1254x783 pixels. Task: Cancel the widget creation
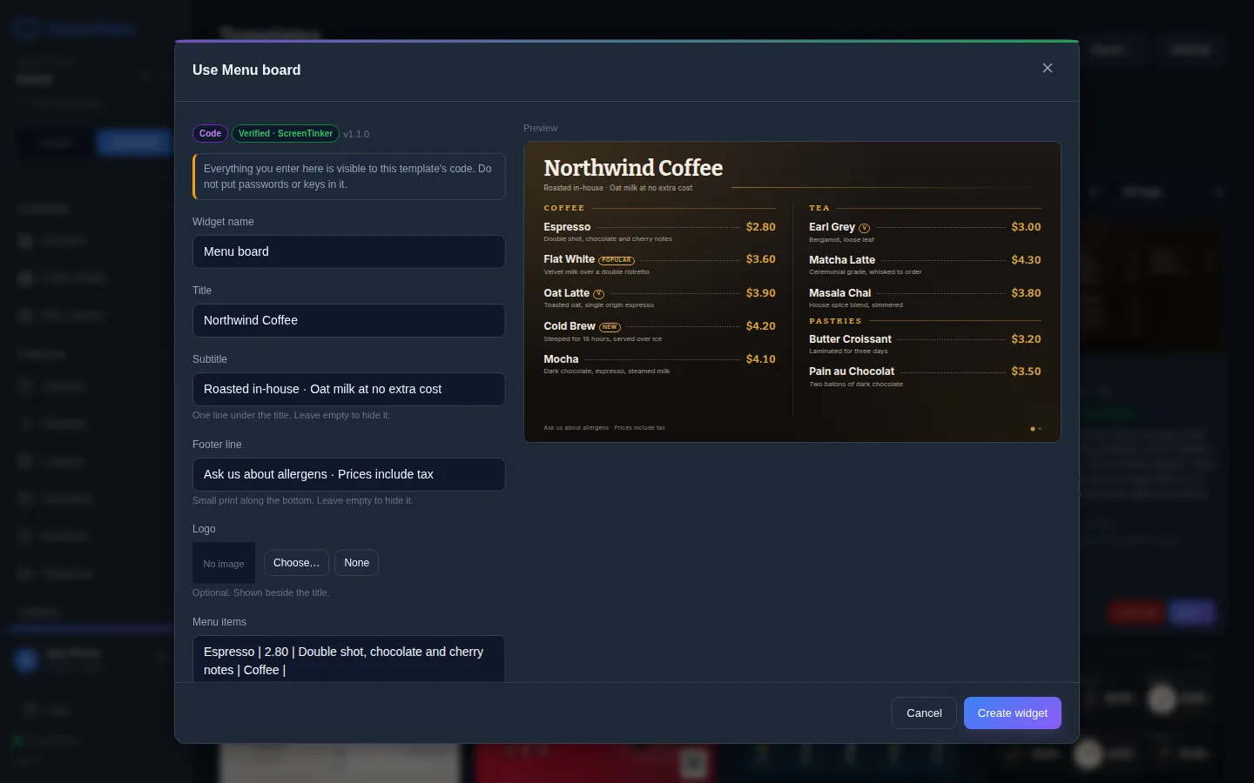[924, 713]
